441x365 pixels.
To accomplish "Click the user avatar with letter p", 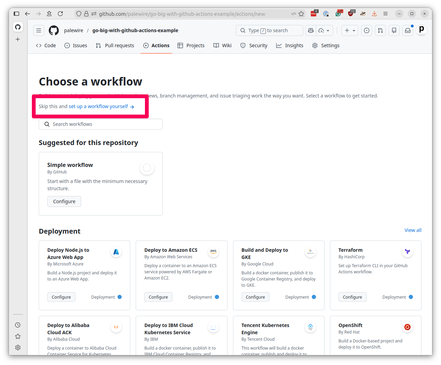I will 421,30.
